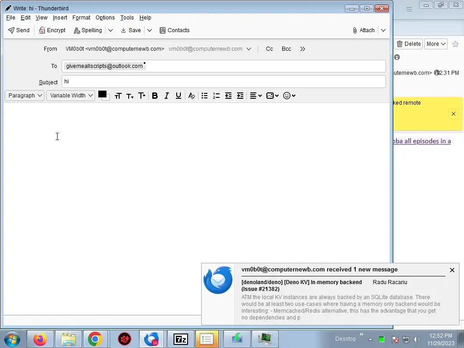
Task: Click into the Subject field
Action: click(x=224, y=82)
